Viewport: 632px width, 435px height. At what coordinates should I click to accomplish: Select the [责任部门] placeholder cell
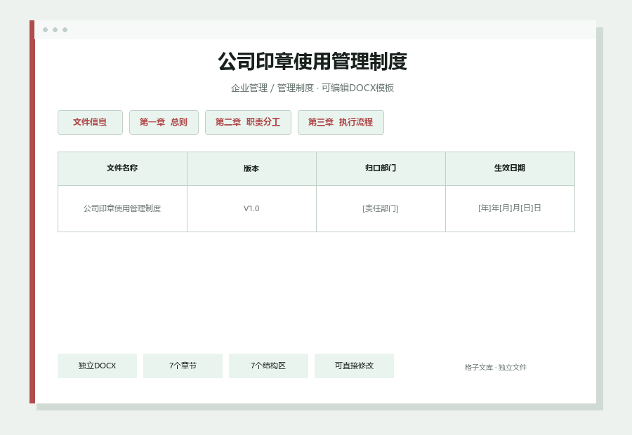381,208
